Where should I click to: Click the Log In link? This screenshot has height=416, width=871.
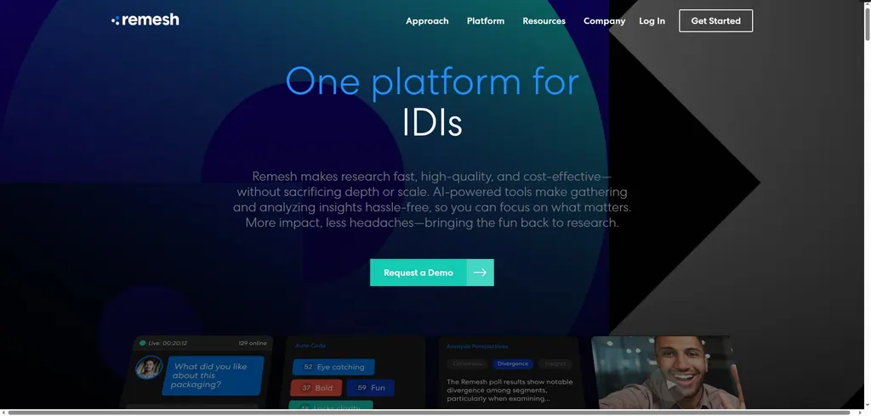click(652, 21)
